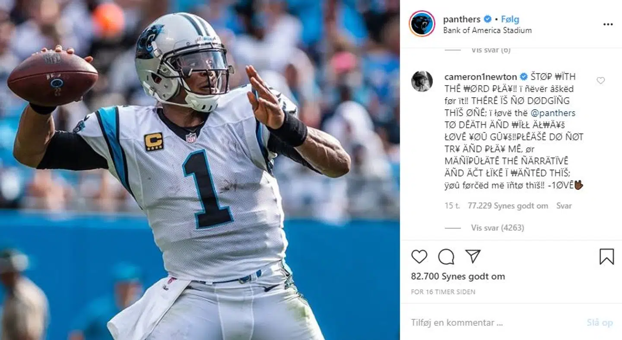The width and height of the screenshot is (622, 340).
Task: Share post via paper plane icon
Action: click(x=473, y=256)
